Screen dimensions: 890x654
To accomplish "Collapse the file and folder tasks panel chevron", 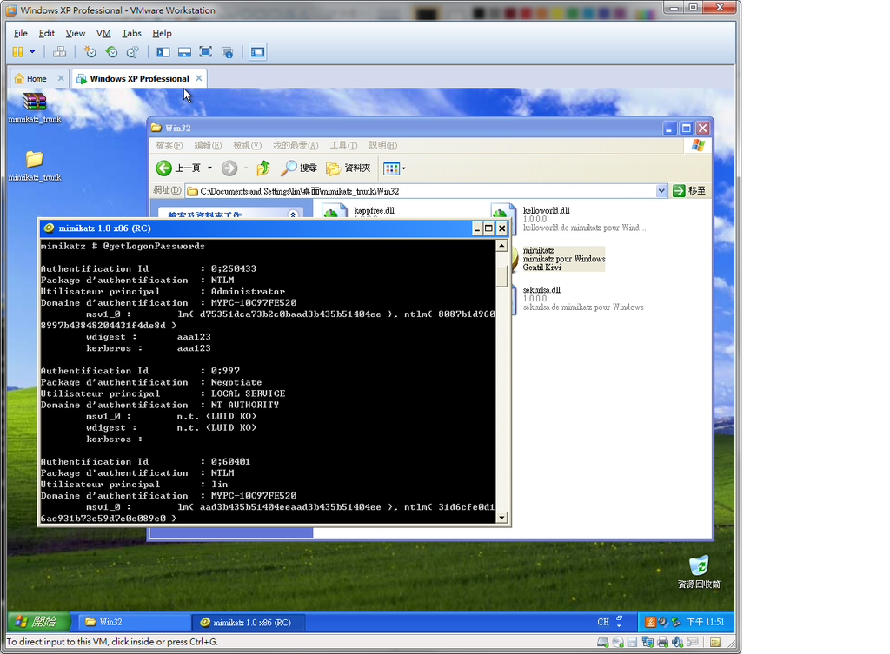I will coord(293,215).
